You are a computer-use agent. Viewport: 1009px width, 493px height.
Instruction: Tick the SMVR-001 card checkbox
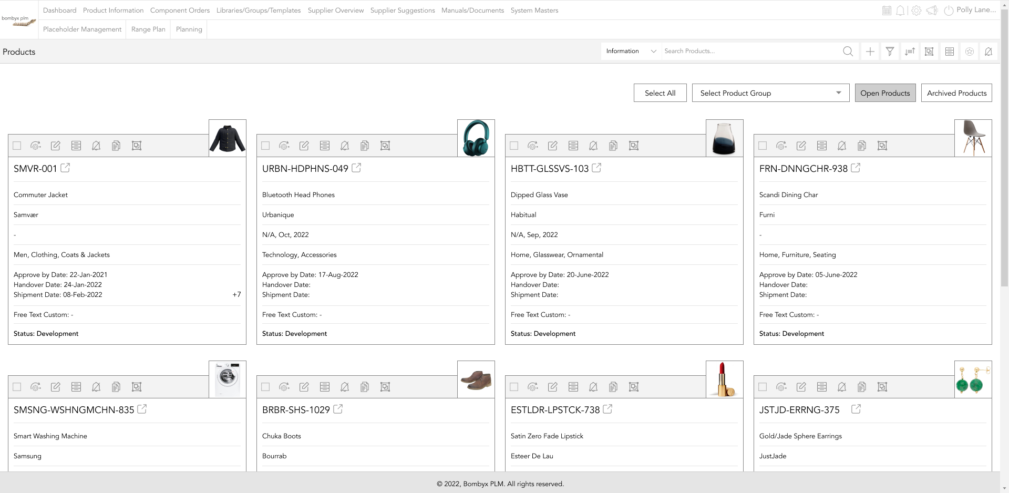pos(17,146)
